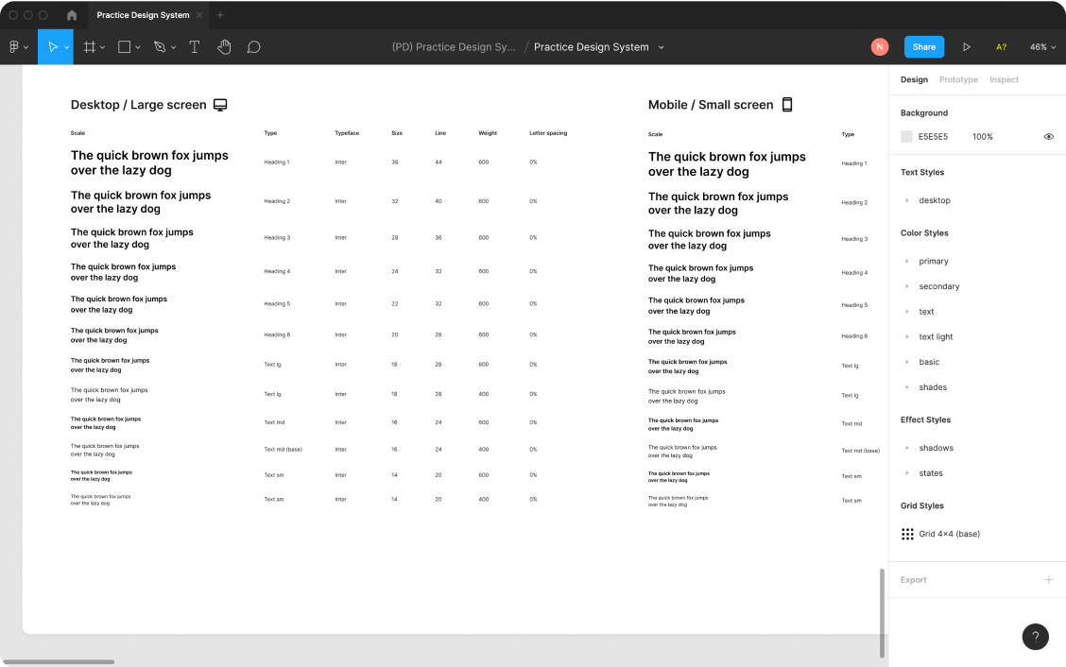Switch to the Inspect tab
This screenshot has height=667, width=1066.
point(1004,79)
